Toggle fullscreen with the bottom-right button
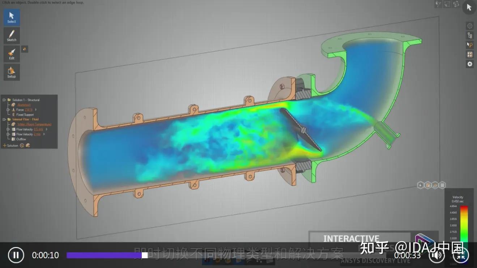This screenshot has width=477, height=268. pyautogui.click(x=461, y=255)
